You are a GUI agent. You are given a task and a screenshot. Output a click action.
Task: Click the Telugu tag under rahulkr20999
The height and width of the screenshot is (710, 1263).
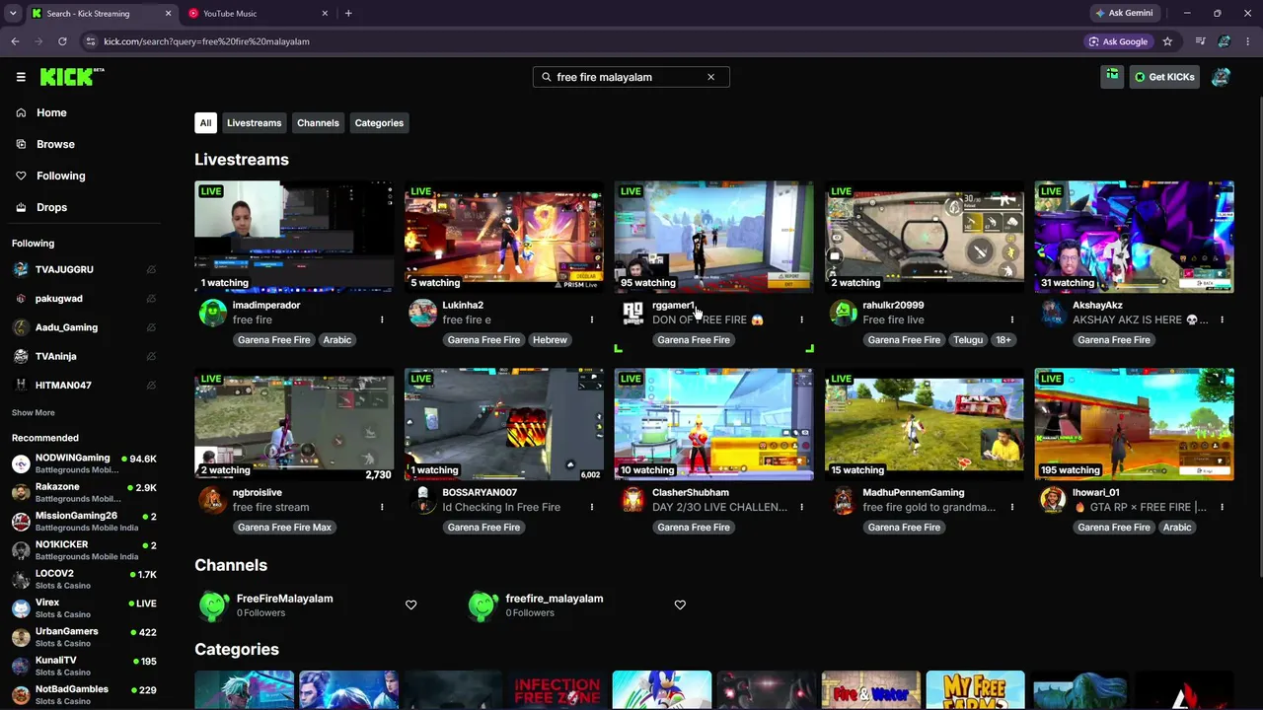[x=968, y=340]
